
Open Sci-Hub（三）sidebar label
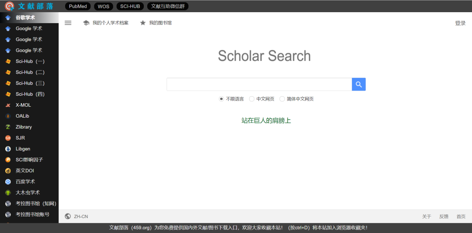point(30,83)
